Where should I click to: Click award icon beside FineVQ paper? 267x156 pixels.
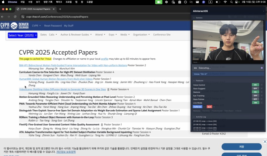coord(102,125)
